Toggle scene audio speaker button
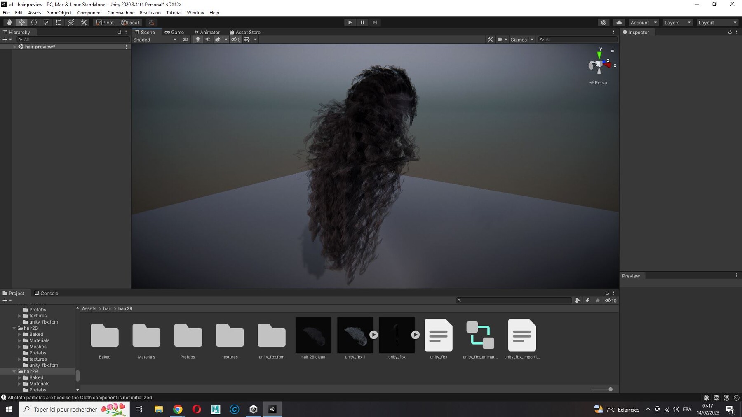This screenshot has width=742, height=417. pos(208,40)
